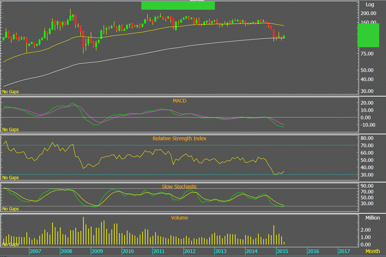The image size is (386, 257).
Task: Click the 40.00 RSI axis value
Action: [367, 167]
